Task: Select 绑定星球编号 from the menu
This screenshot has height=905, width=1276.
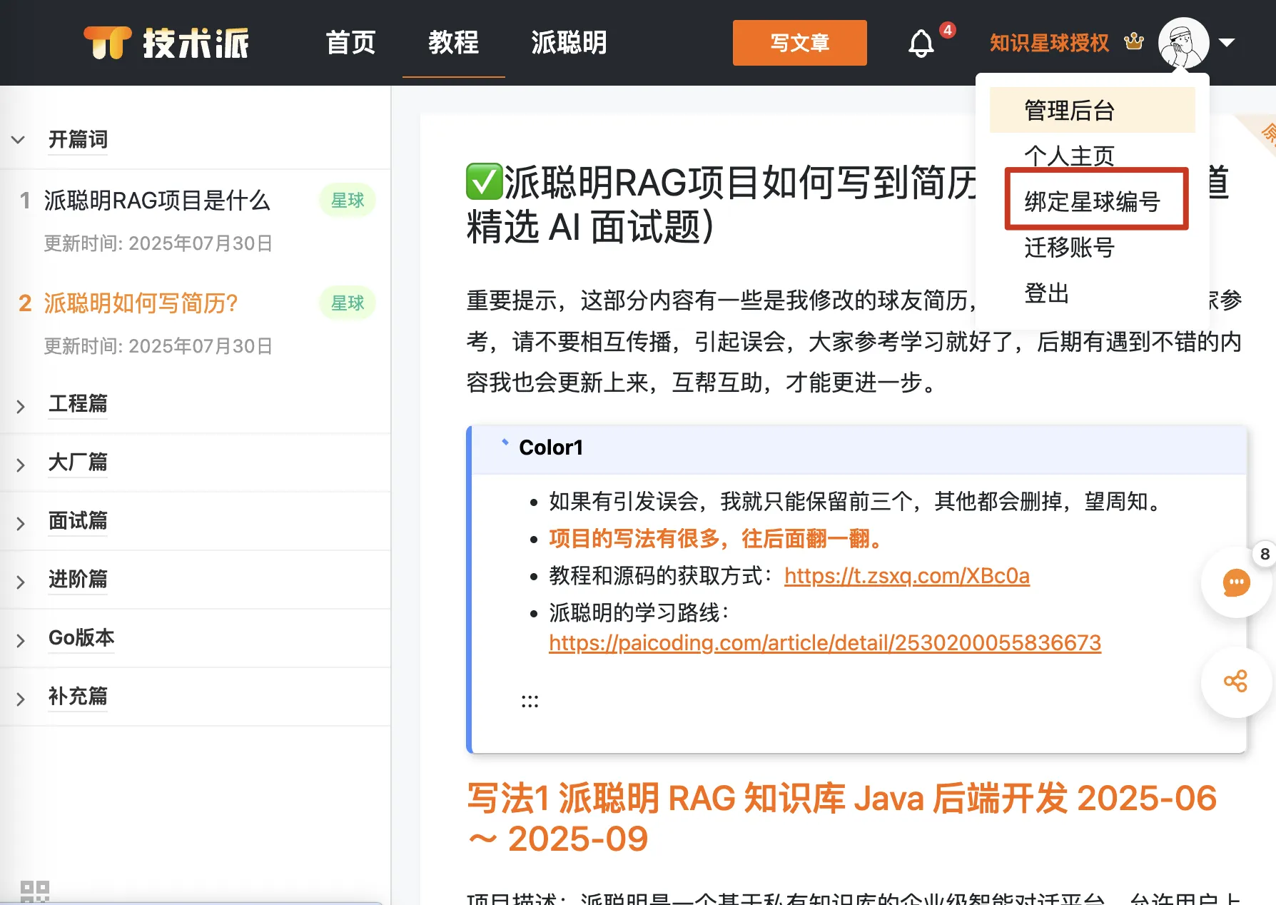Action: [1093, 202]
